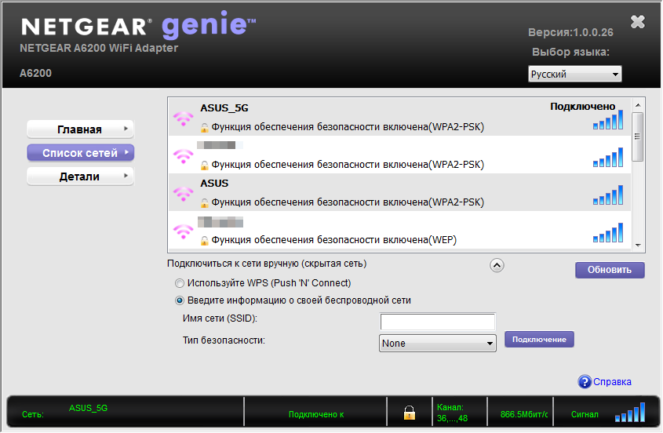
Task: Click the Канал 36,...,48 status entry
Action: tap(453, 413)
